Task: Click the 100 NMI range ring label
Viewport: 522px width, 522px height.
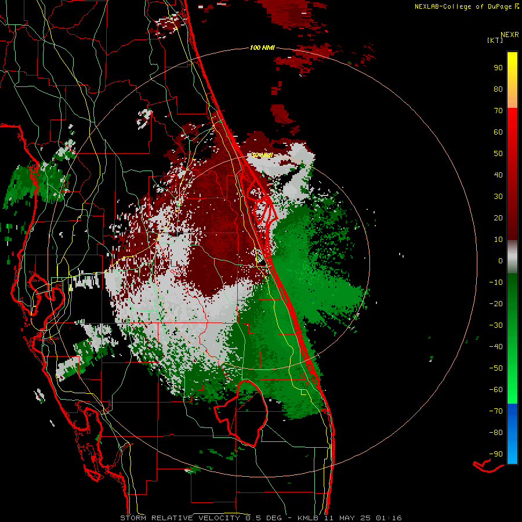Action: tap(262, 48)
